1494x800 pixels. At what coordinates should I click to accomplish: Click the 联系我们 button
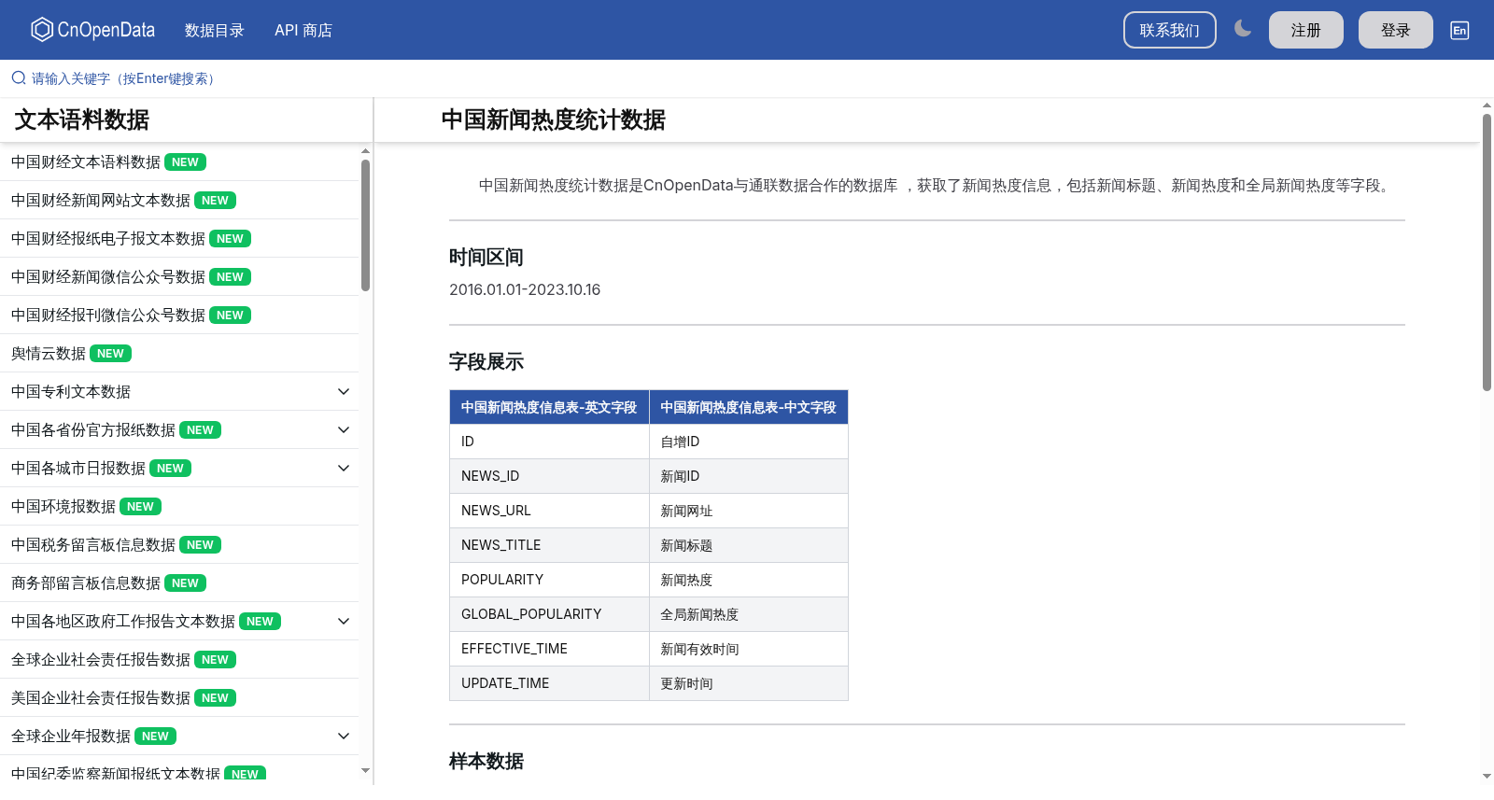point(1170,30)
